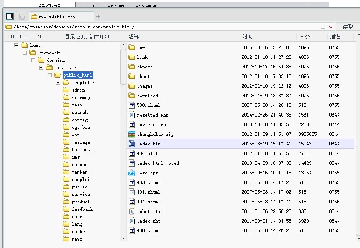Click the shenghelaw.zip archive icon

point(131,134)
